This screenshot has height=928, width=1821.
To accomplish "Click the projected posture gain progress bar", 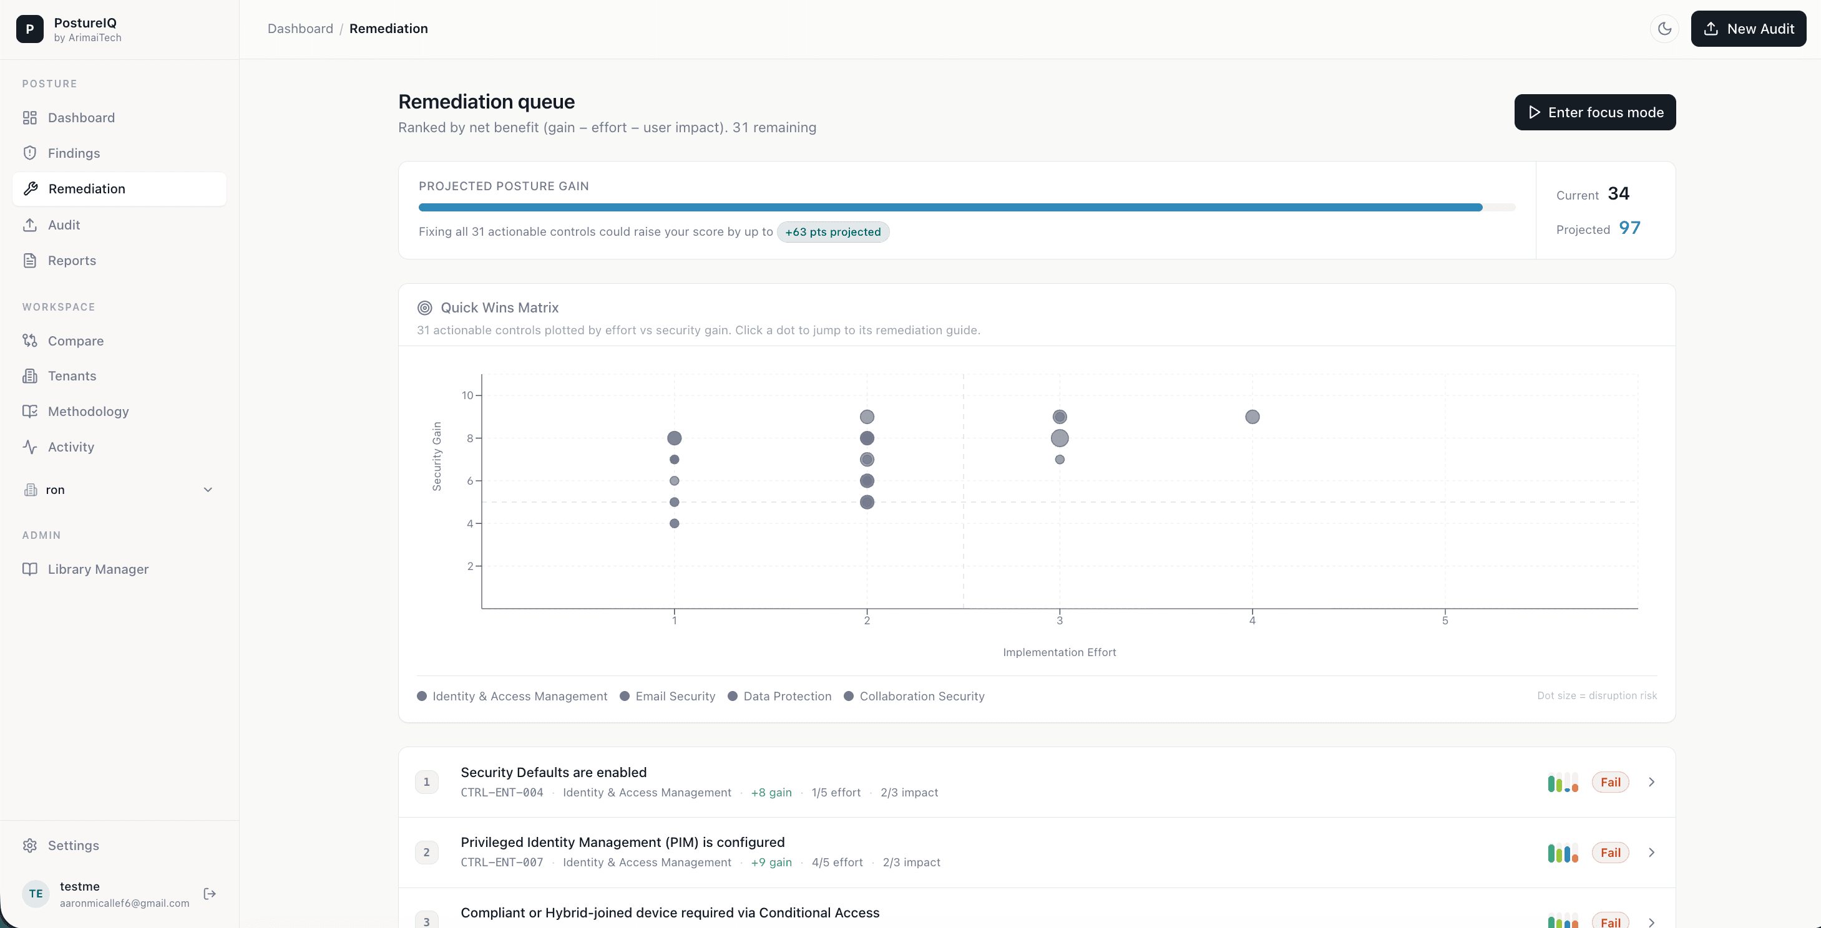I will 967,207.
